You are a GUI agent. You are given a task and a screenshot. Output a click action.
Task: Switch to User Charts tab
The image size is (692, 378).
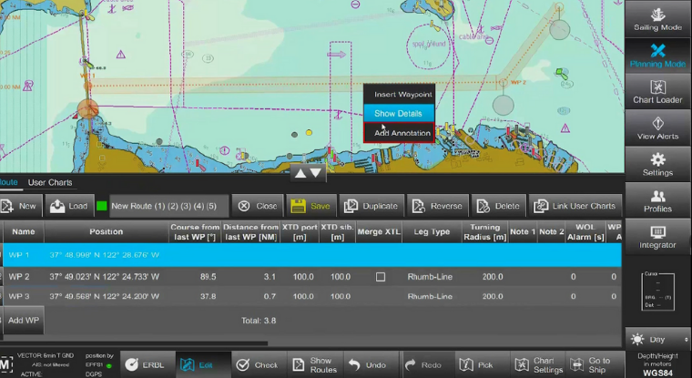tap(50, 182)
